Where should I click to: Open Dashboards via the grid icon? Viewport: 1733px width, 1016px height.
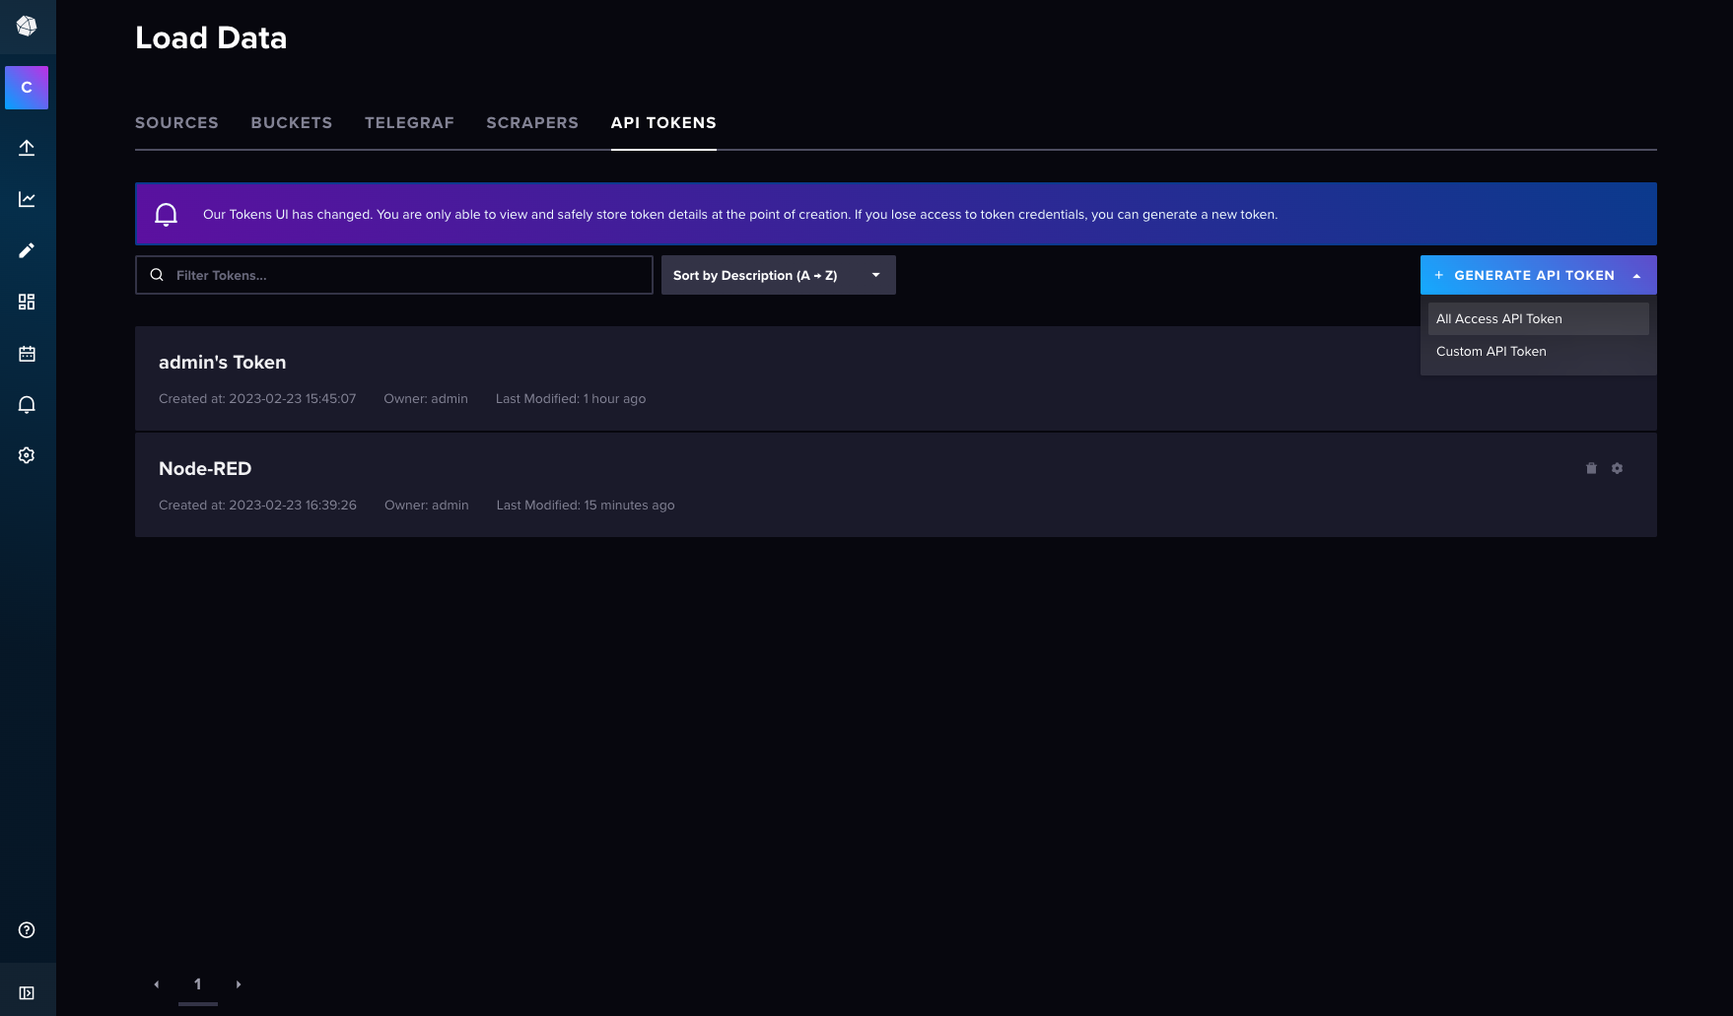tap(27, 302)
